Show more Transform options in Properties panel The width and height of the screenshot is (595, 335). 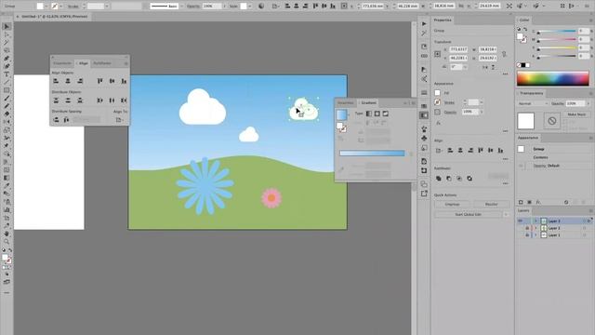point(505,74)
